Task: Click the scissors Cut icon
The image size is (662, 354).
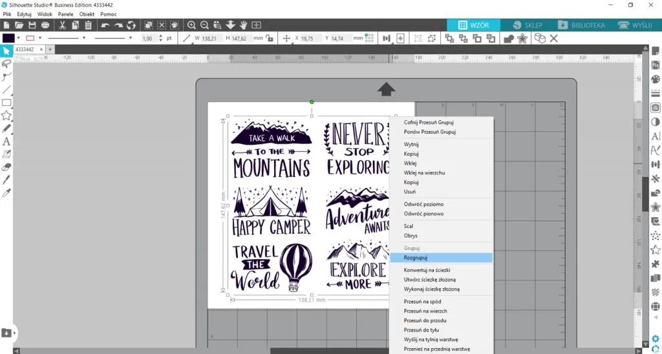Action: coord(63,25)
